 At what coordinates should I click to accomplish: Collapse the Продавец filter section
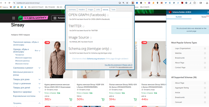point(39,103)
